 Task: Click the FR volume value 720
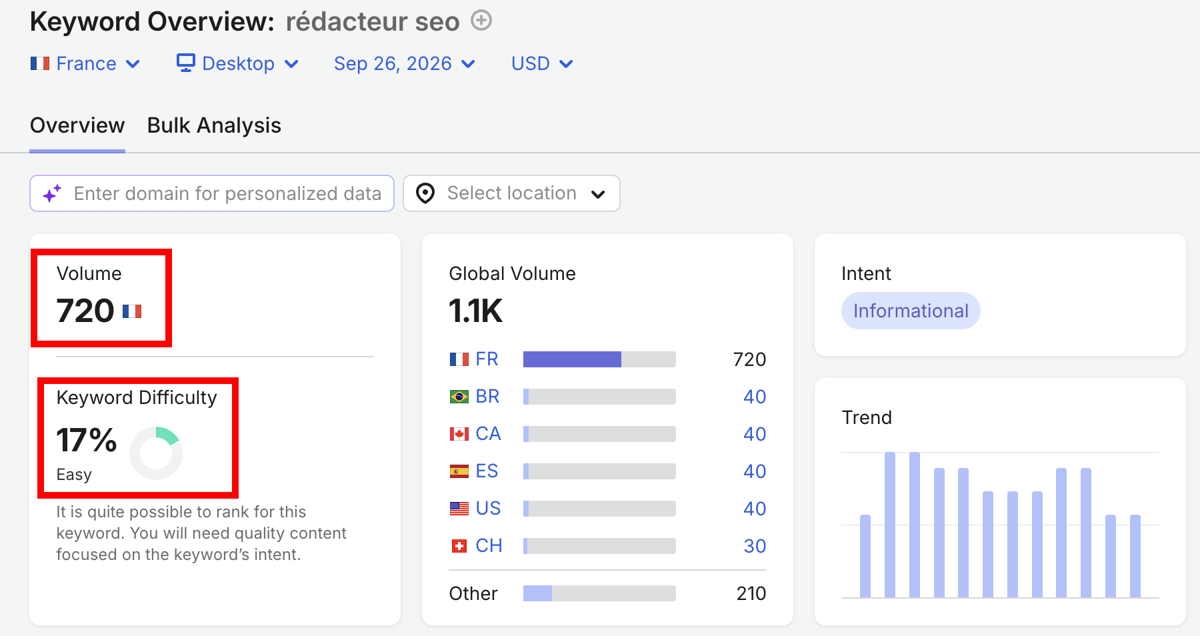(x=750, y=359)
